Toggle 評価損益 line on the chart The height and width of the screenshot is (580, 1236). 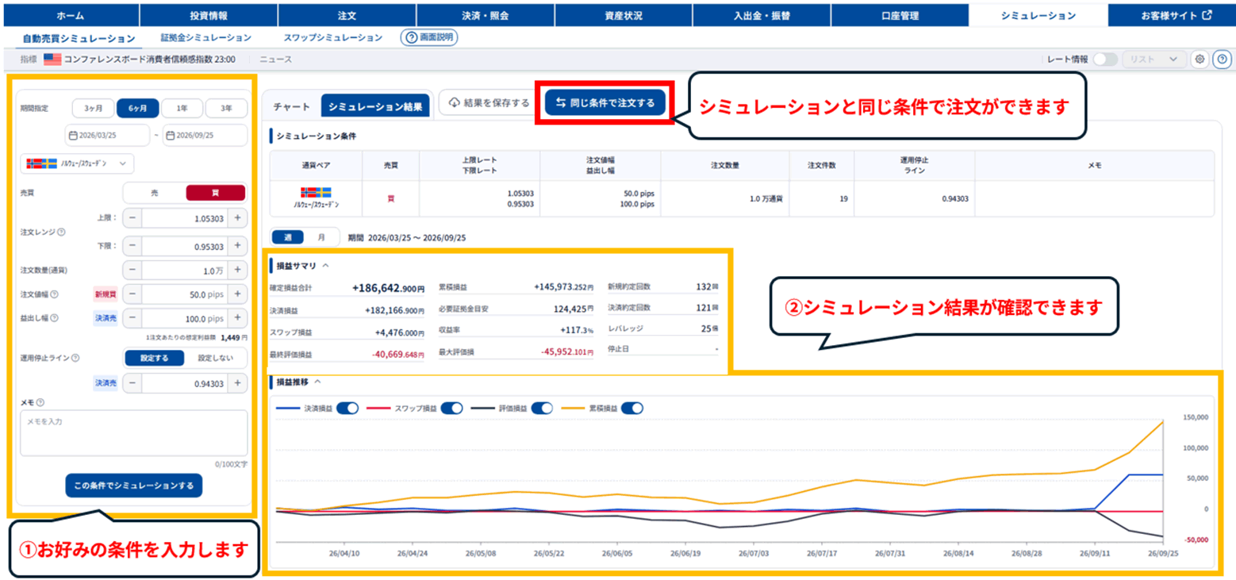coord(542,408)
